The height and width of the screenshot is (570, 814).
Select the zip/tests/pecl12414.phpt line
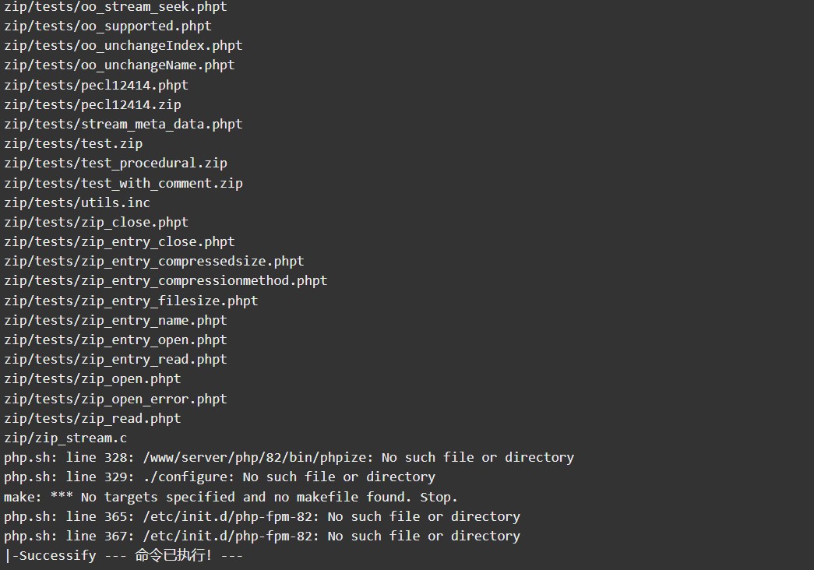pyautogui.click(x=96, y=85)
